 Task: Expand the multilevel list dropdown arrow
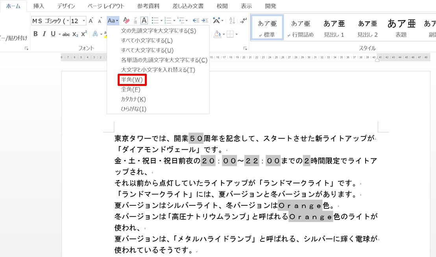coord(187,20)
